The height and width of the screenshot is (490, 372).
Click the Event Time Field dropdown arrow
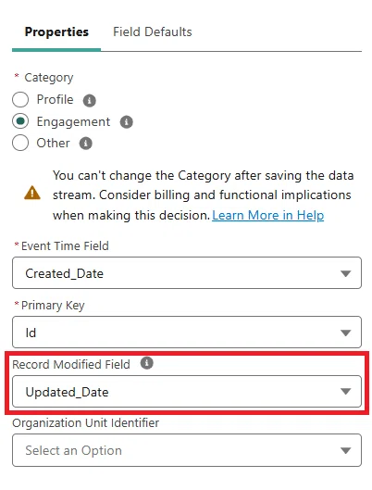345,274
